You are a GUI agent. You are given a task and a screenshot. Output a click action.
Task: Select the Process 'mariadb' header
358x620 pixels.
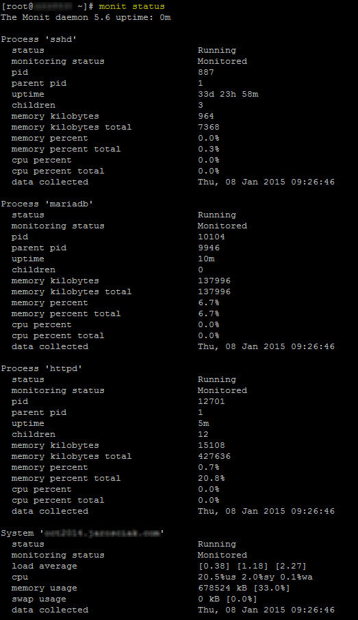[47, 204]
